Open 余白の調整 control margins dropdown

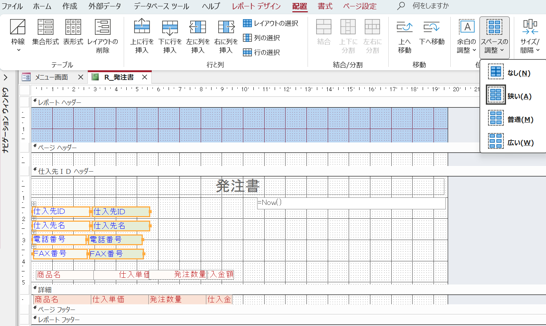coord(467,36)
